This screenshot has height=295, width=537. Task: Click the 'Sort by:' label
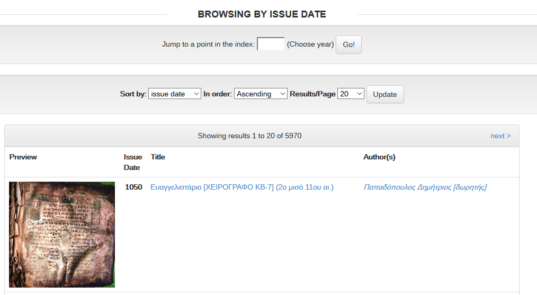coord(133,94)
